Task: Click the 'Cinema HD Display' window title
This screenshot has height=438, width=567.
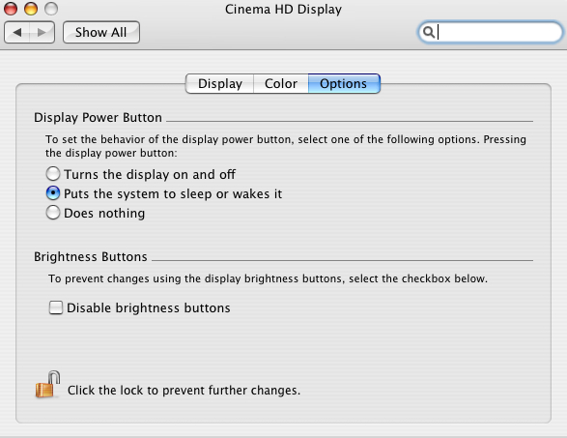Action: pos(283,9)
